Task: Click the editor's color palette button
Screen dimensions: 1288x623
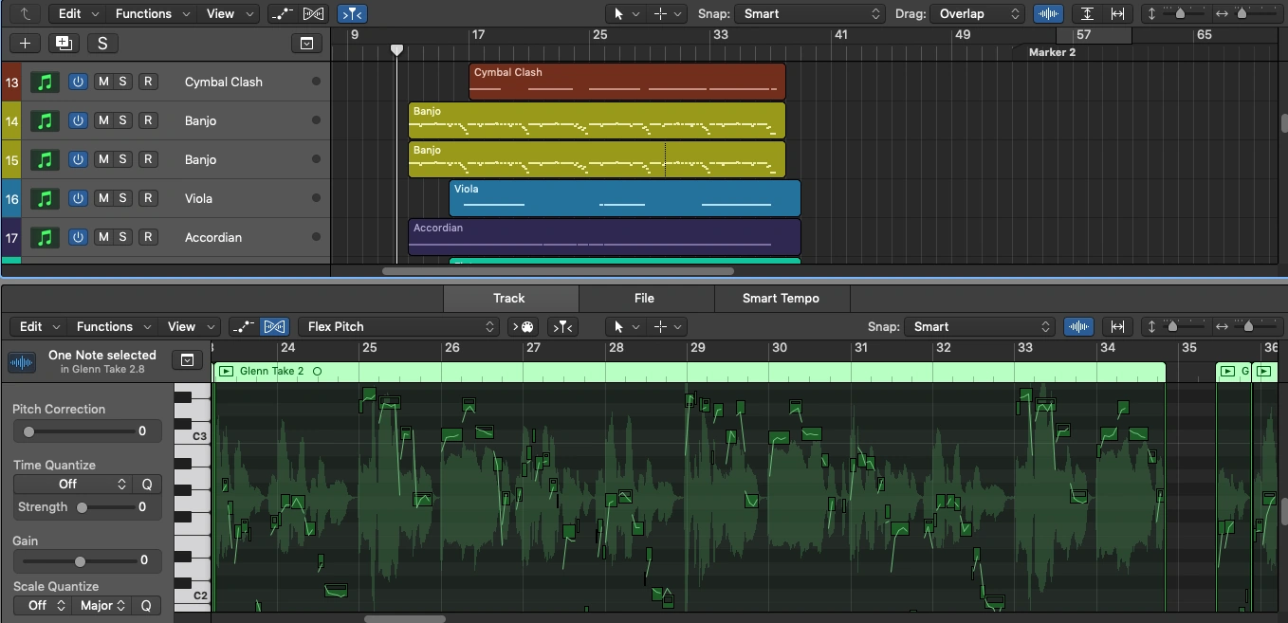Action: [524, 326]
